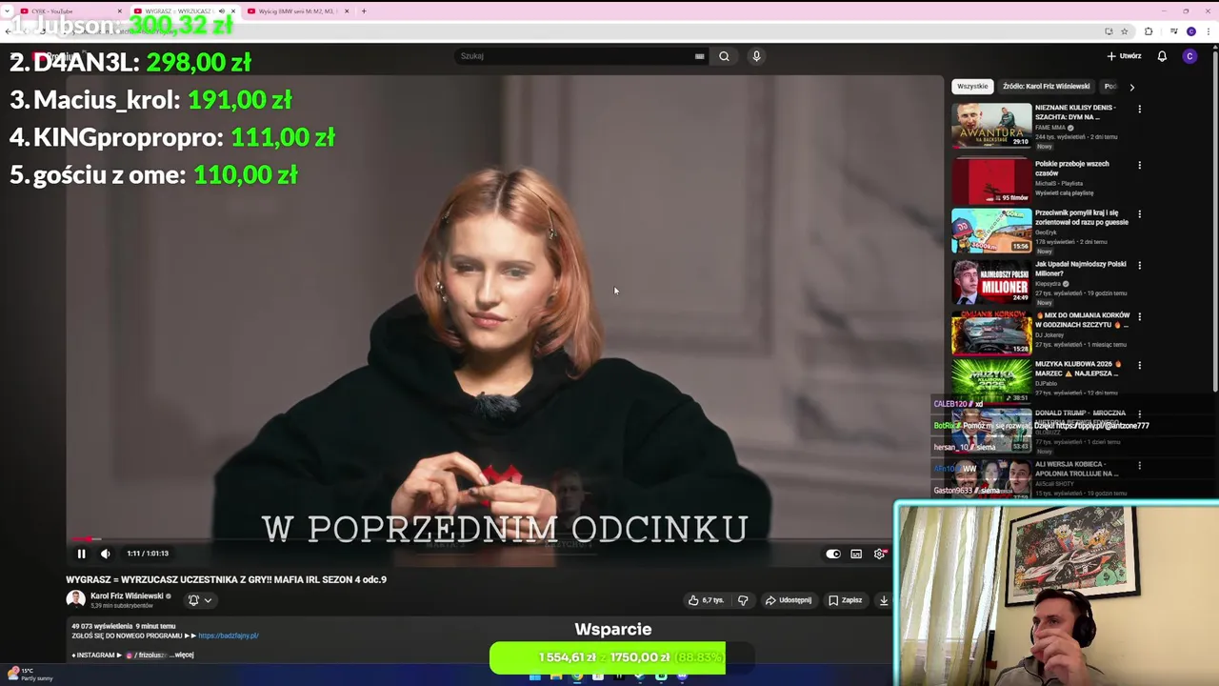The image size is (1219, 686).
Task: Open the on-screen keyboard in the search box
Action: [700, 56]
